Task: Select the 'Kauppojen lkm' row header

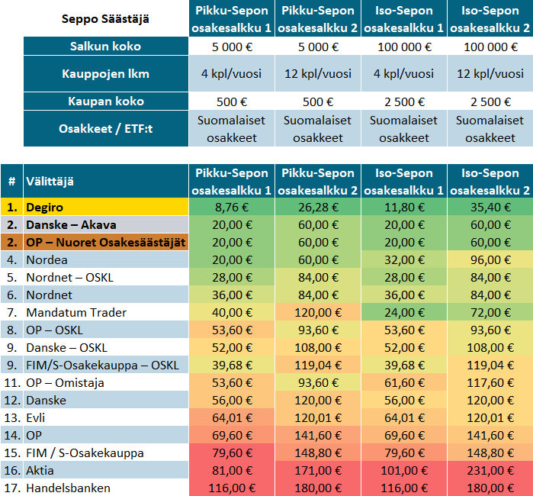Action: tap(106, 74)
